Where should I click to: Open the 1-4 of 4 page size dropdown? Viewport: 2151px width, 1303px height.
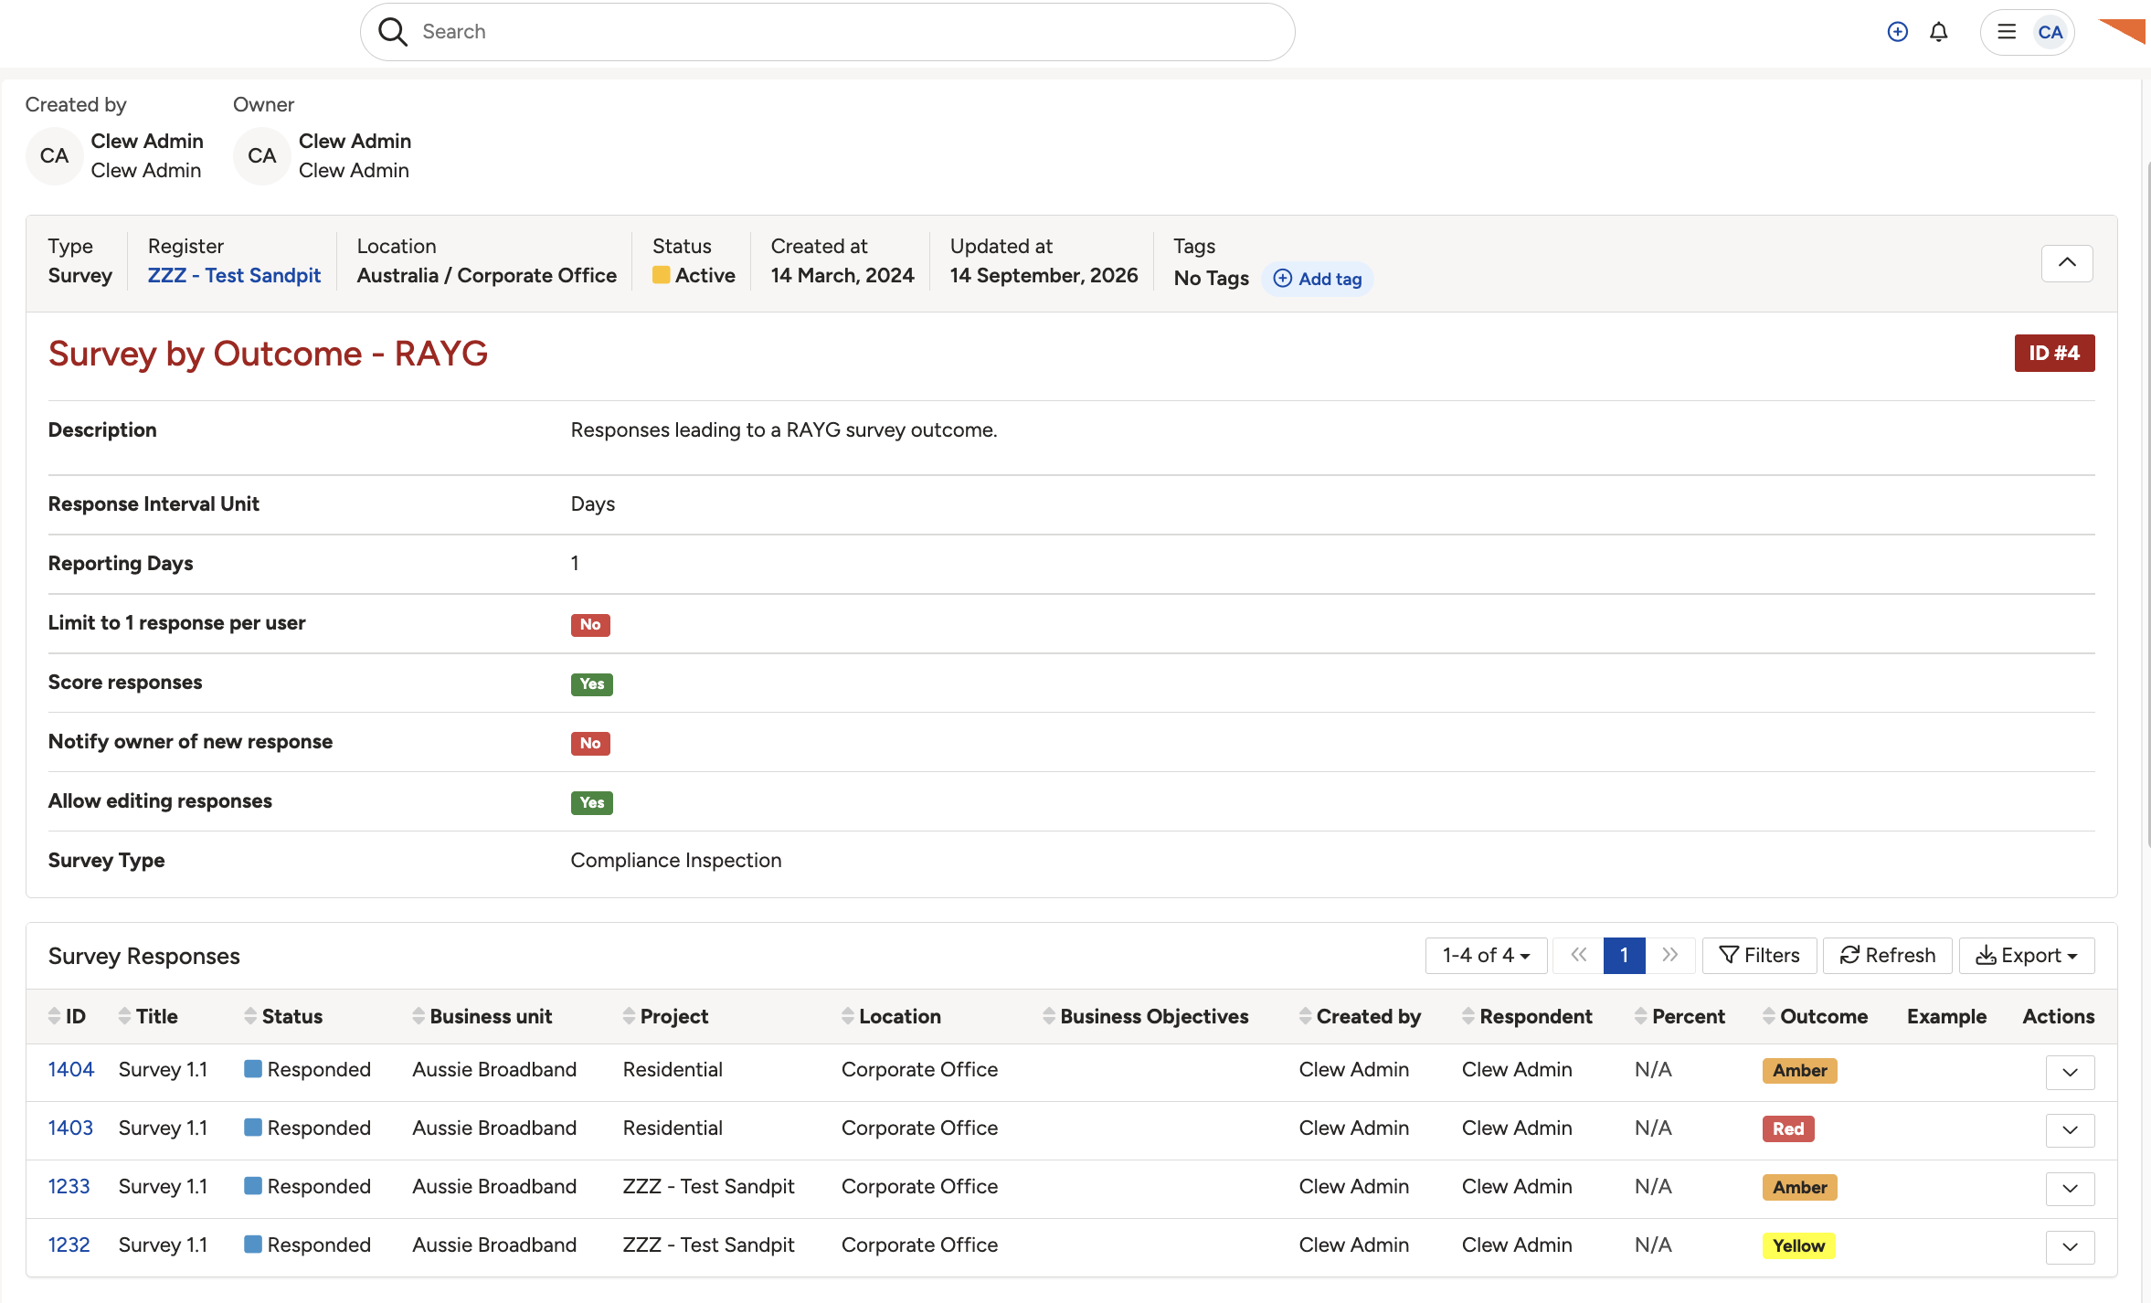1486,956
